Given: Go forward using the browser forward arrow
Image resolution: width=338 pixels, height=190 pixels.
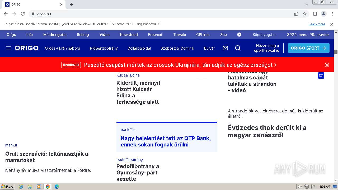Looking at the screenshot, I should [x=14, y=14].
